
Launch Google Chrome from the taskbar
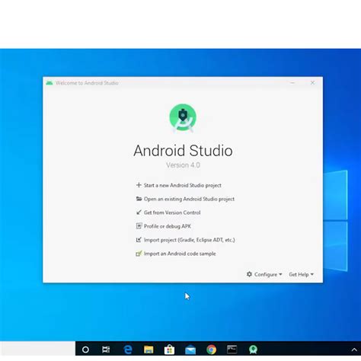coord(211,350)
